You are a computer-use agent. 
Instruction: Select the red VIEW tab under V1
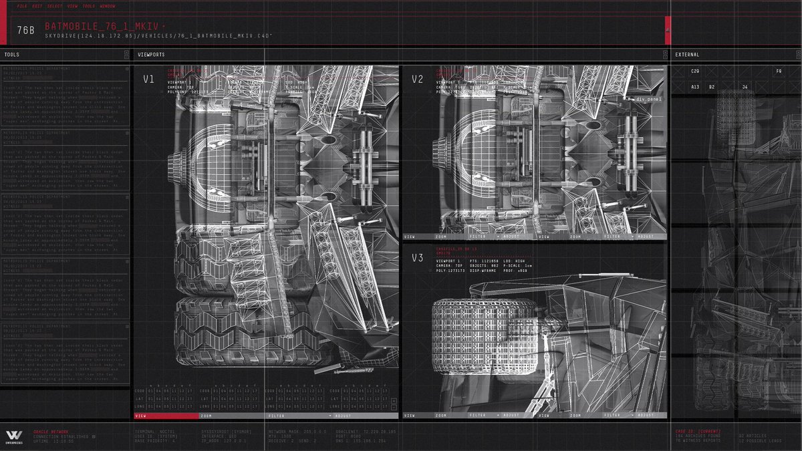[x=166, y=416]
